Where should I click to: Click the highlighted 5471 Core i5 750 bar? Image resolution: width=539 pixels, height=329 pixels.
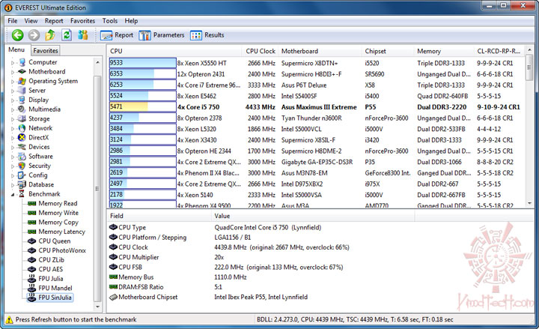coord(143,107)
